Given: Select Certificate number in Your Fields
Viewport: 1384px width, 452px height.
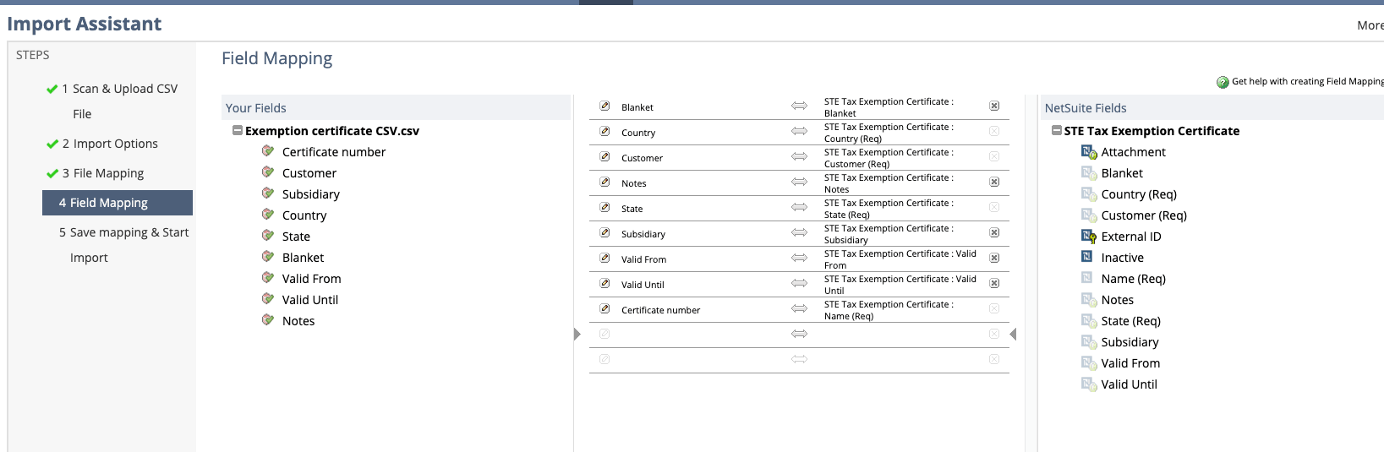Looking at the screenshot, I should 334,152.
